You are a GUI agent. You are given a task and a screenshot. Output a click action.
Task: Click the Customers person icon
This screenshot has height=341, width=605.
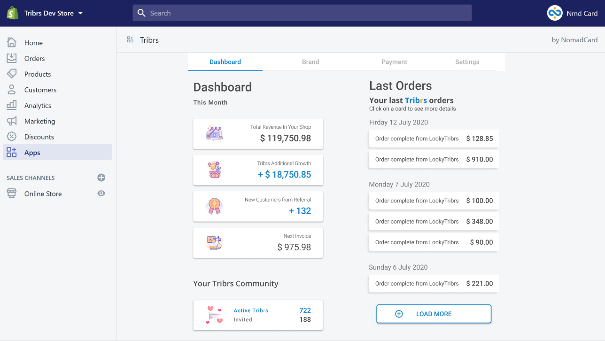pyautogui.click(x=12, y=90)
